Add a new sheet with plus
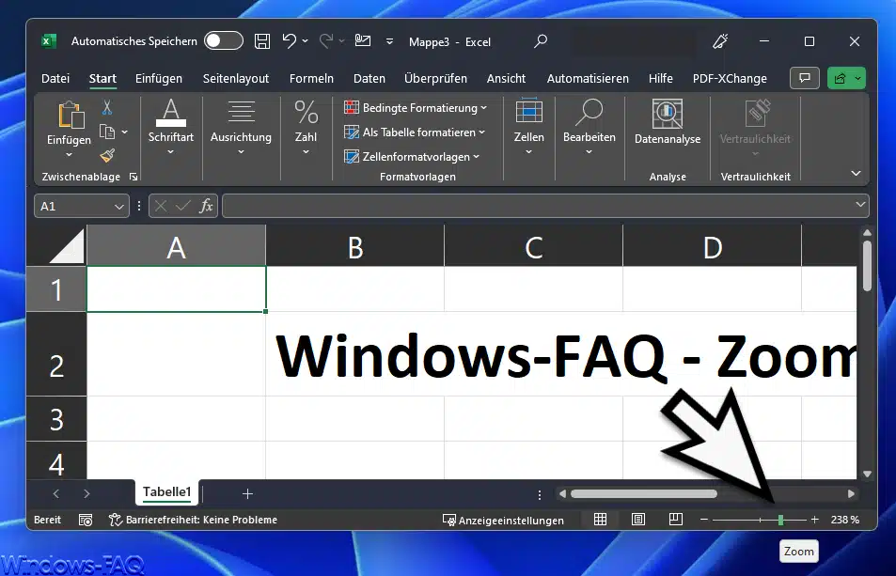 click(x=247, y=494)
